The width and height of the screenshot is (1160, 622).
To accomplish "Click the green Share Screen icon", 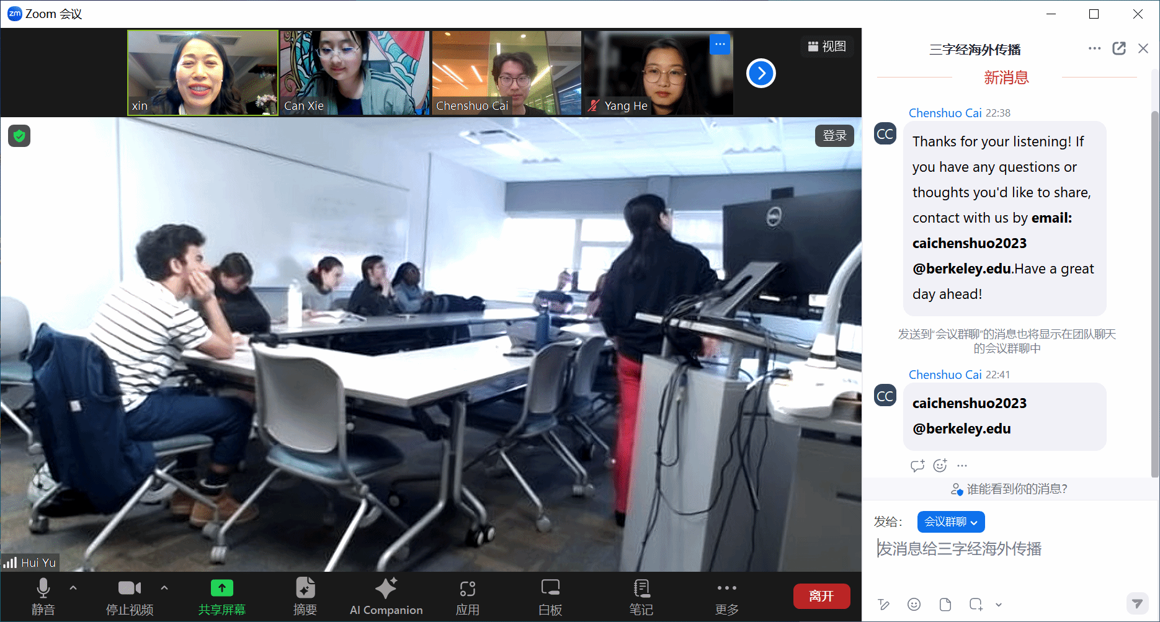I will click(221, 588).
